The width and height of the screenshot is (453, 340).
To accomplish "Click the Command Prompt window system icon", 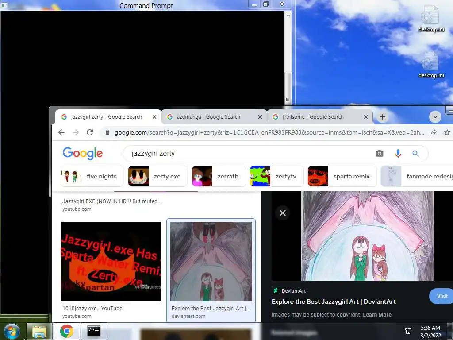I will coord(4,5).
